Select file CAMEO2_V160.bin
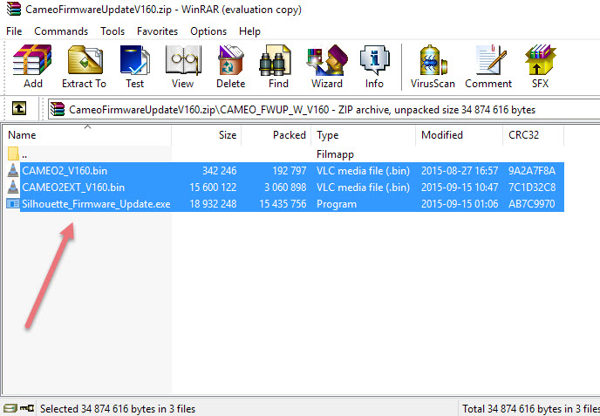Screen dimensions: 600x416 (65, 171)
